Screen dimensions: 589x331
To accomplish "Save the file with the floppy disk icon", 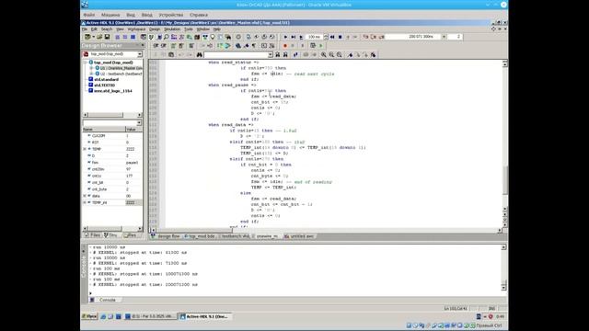I will (107, 37).
